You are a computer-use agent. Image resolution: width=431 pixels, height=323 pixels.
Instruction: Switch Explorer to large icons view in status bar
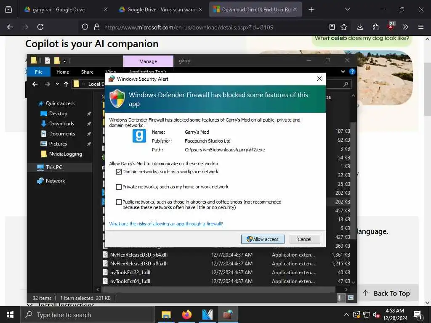pyautogui.click(x=351, y=298)
